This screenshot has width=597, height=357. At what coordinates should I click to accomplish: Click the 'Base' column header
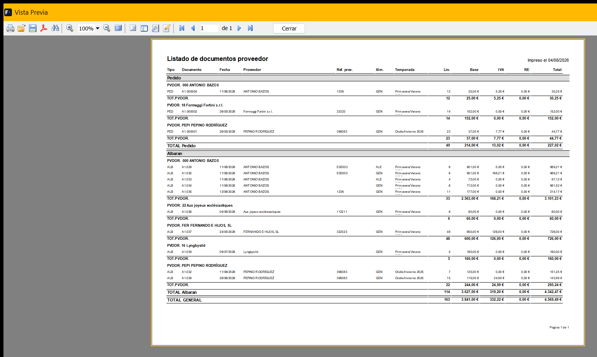click(474, 70)
